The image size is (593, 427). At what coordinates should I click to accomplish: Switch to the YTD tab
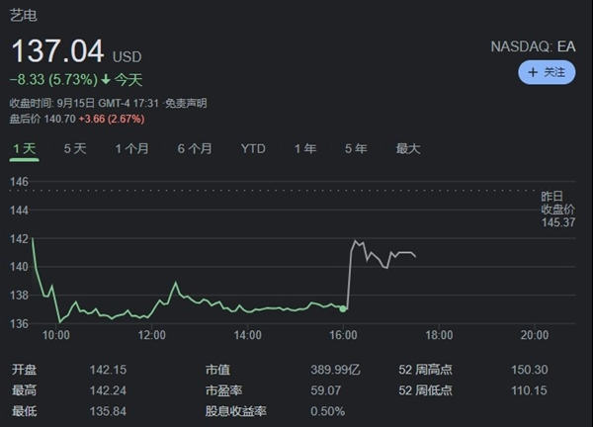(253, 149)
